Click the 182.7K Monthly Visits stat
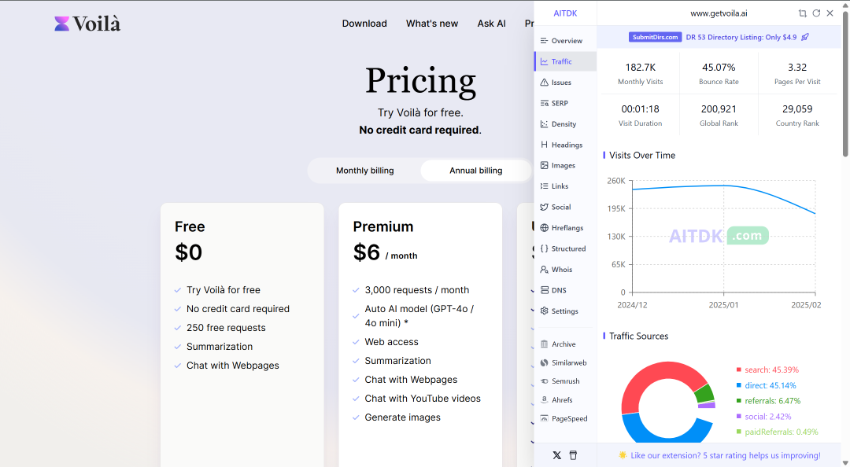The image size is (850, 467). [x=640, y=74]
